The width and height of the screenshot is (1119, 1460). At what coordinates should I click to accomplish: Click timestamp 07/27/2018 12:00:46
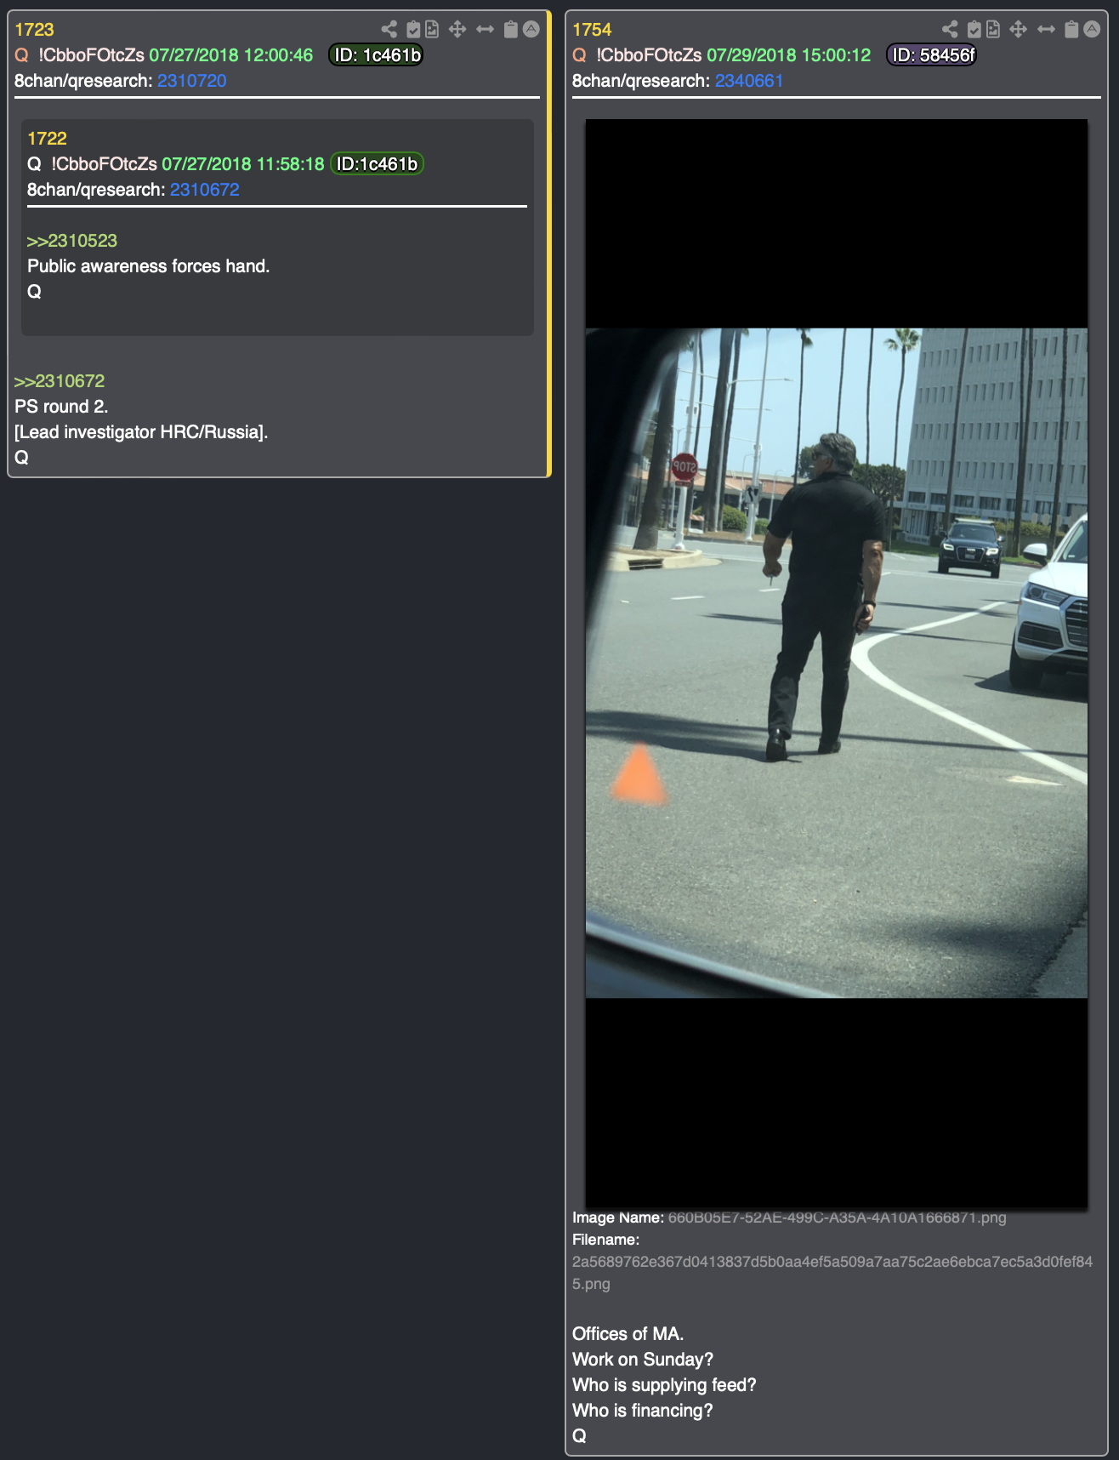point(231,55)
